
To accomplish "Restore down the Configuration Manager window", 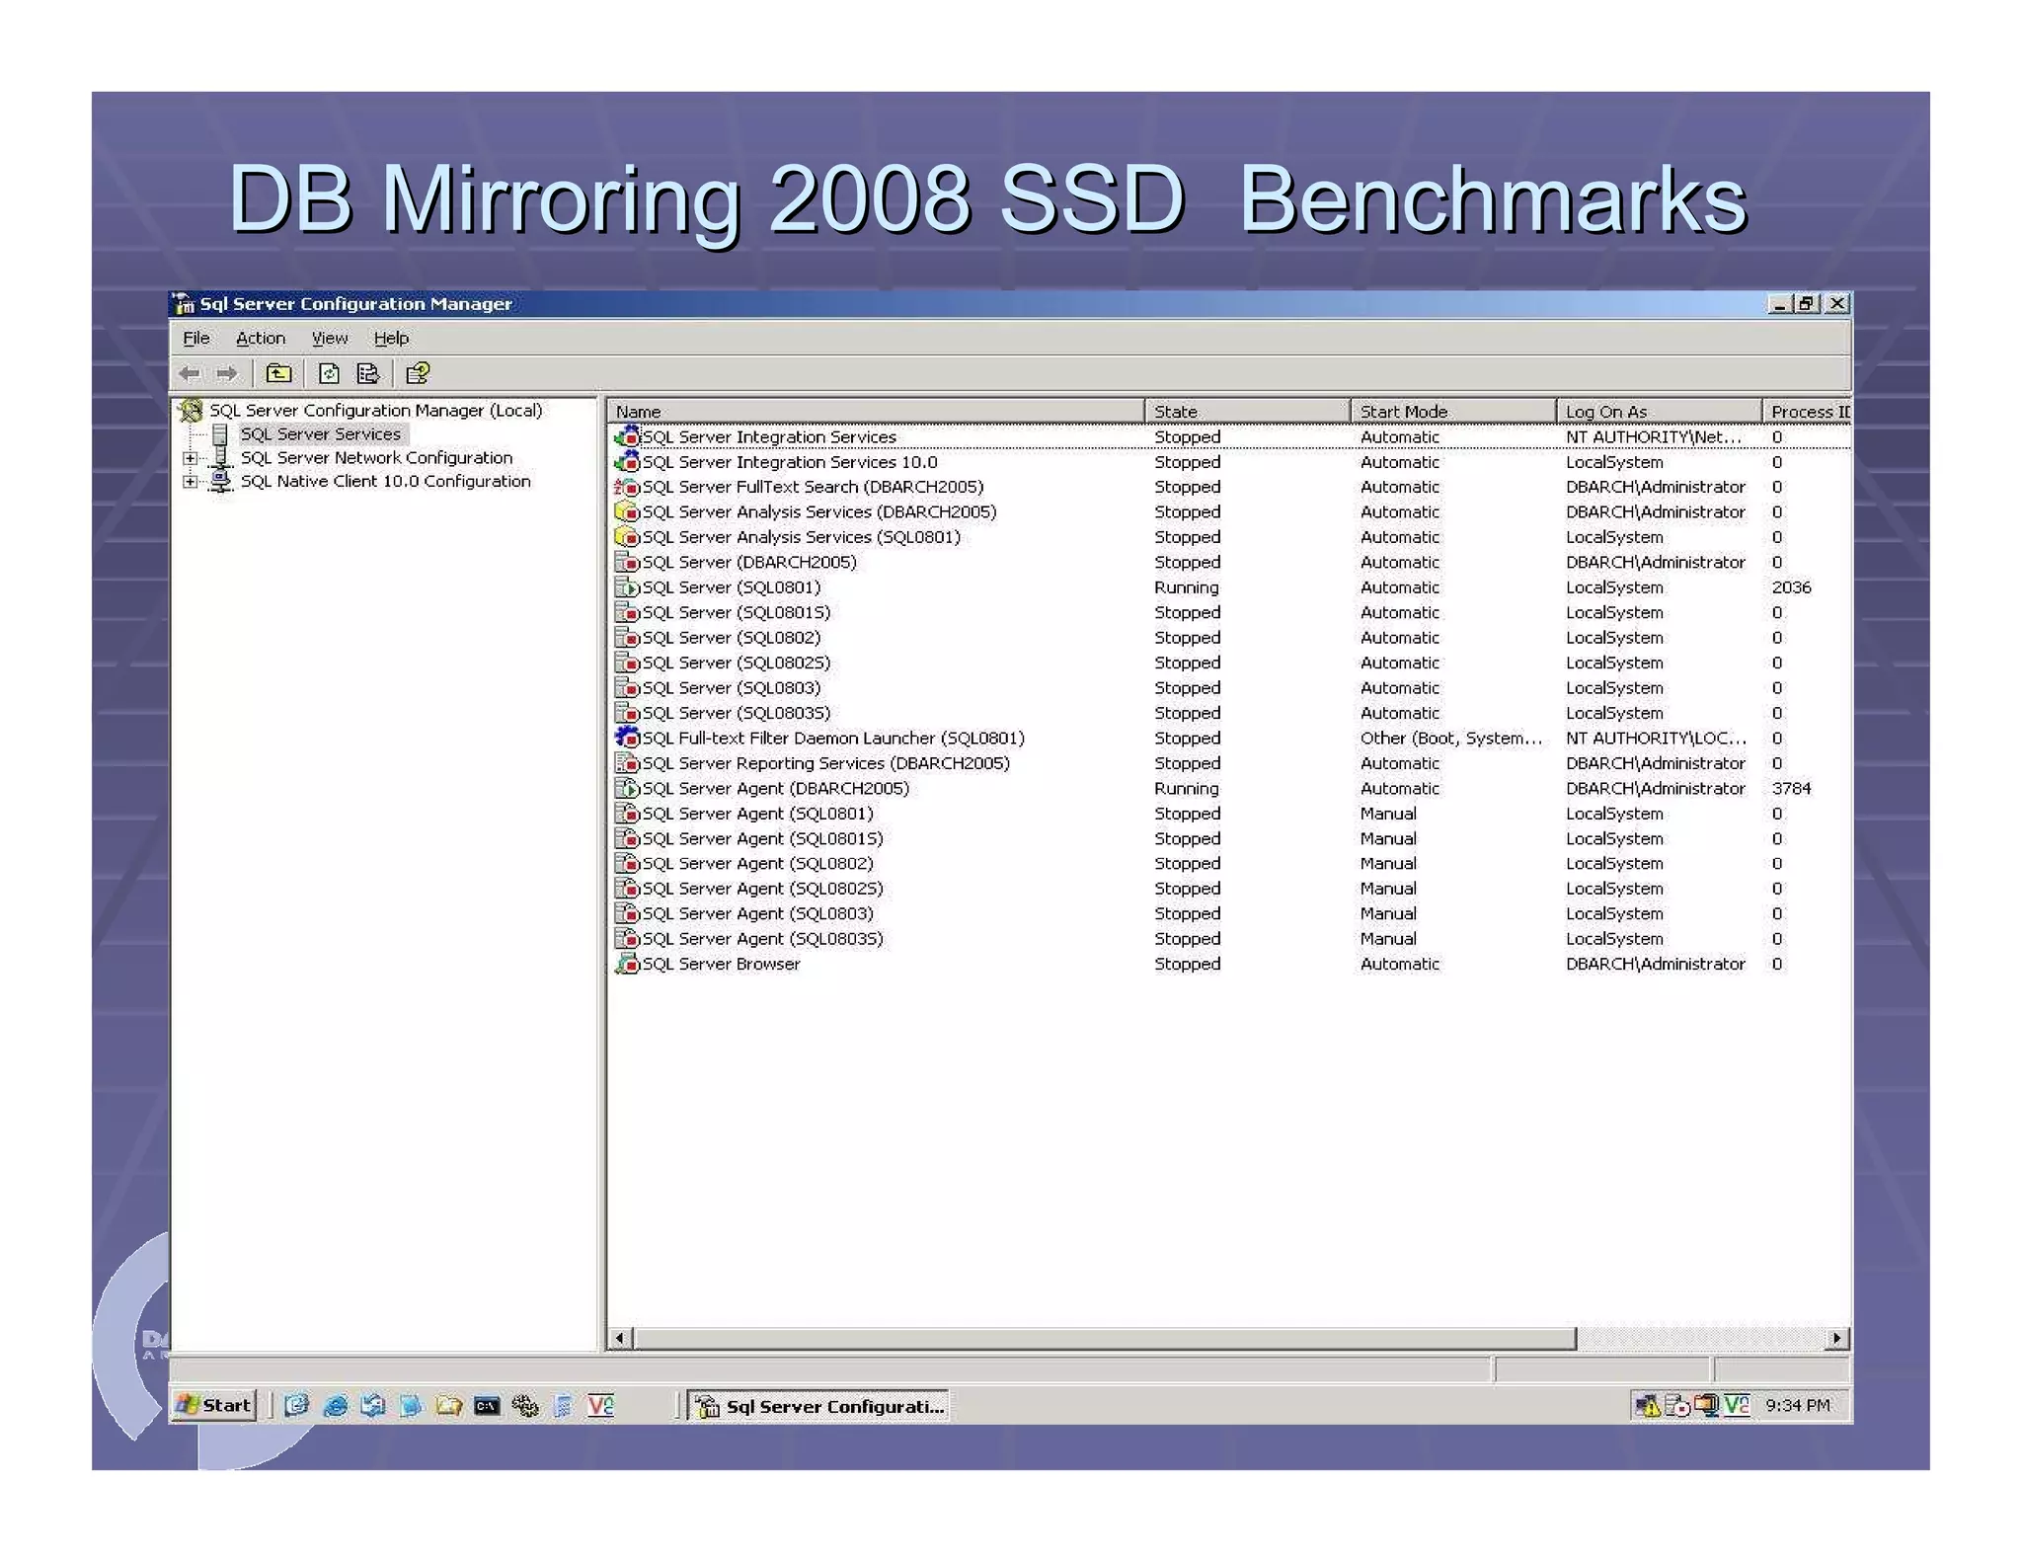I will (x=1807, y=304).
